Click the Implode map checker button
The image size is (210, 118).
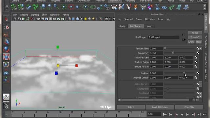[x=198, y=73]
